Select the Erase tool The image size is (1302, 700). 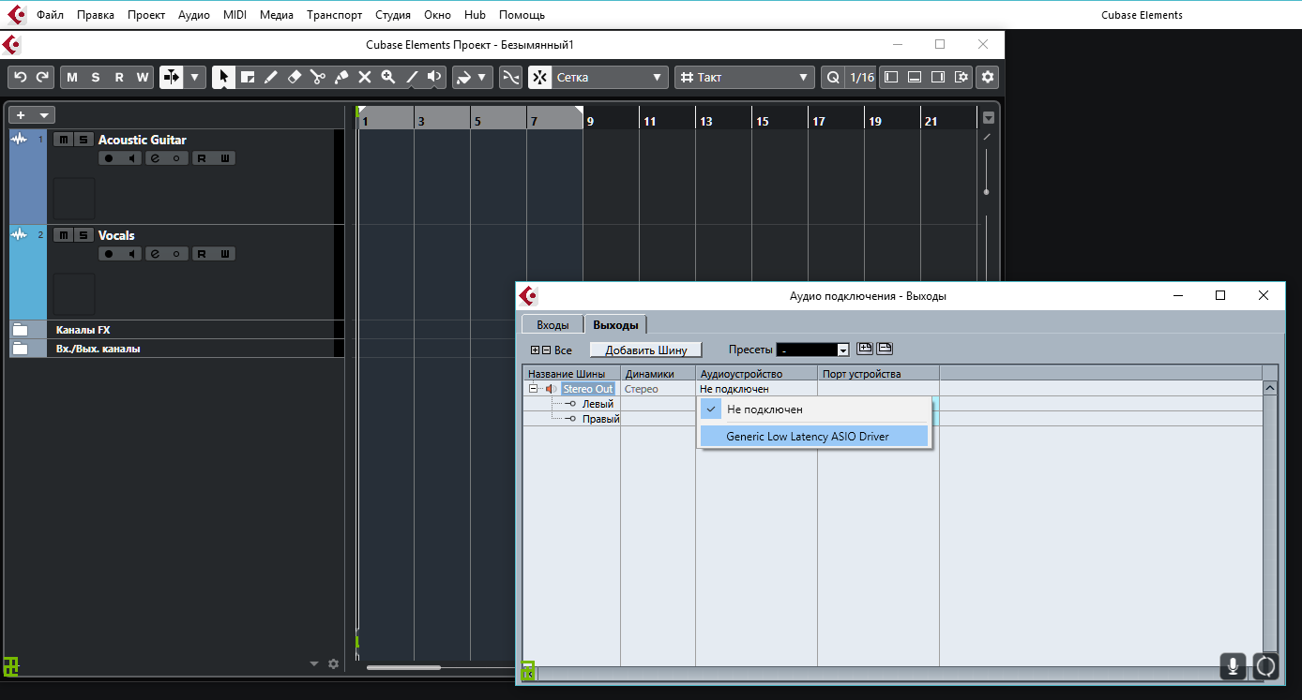point(295,77)
